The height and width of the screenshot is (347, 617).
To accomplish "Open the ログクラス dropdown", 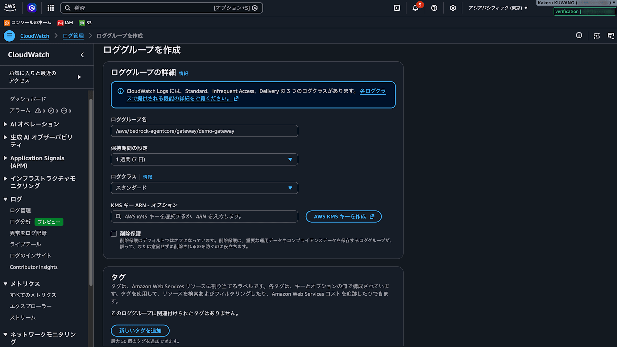I will coord(204,188).
